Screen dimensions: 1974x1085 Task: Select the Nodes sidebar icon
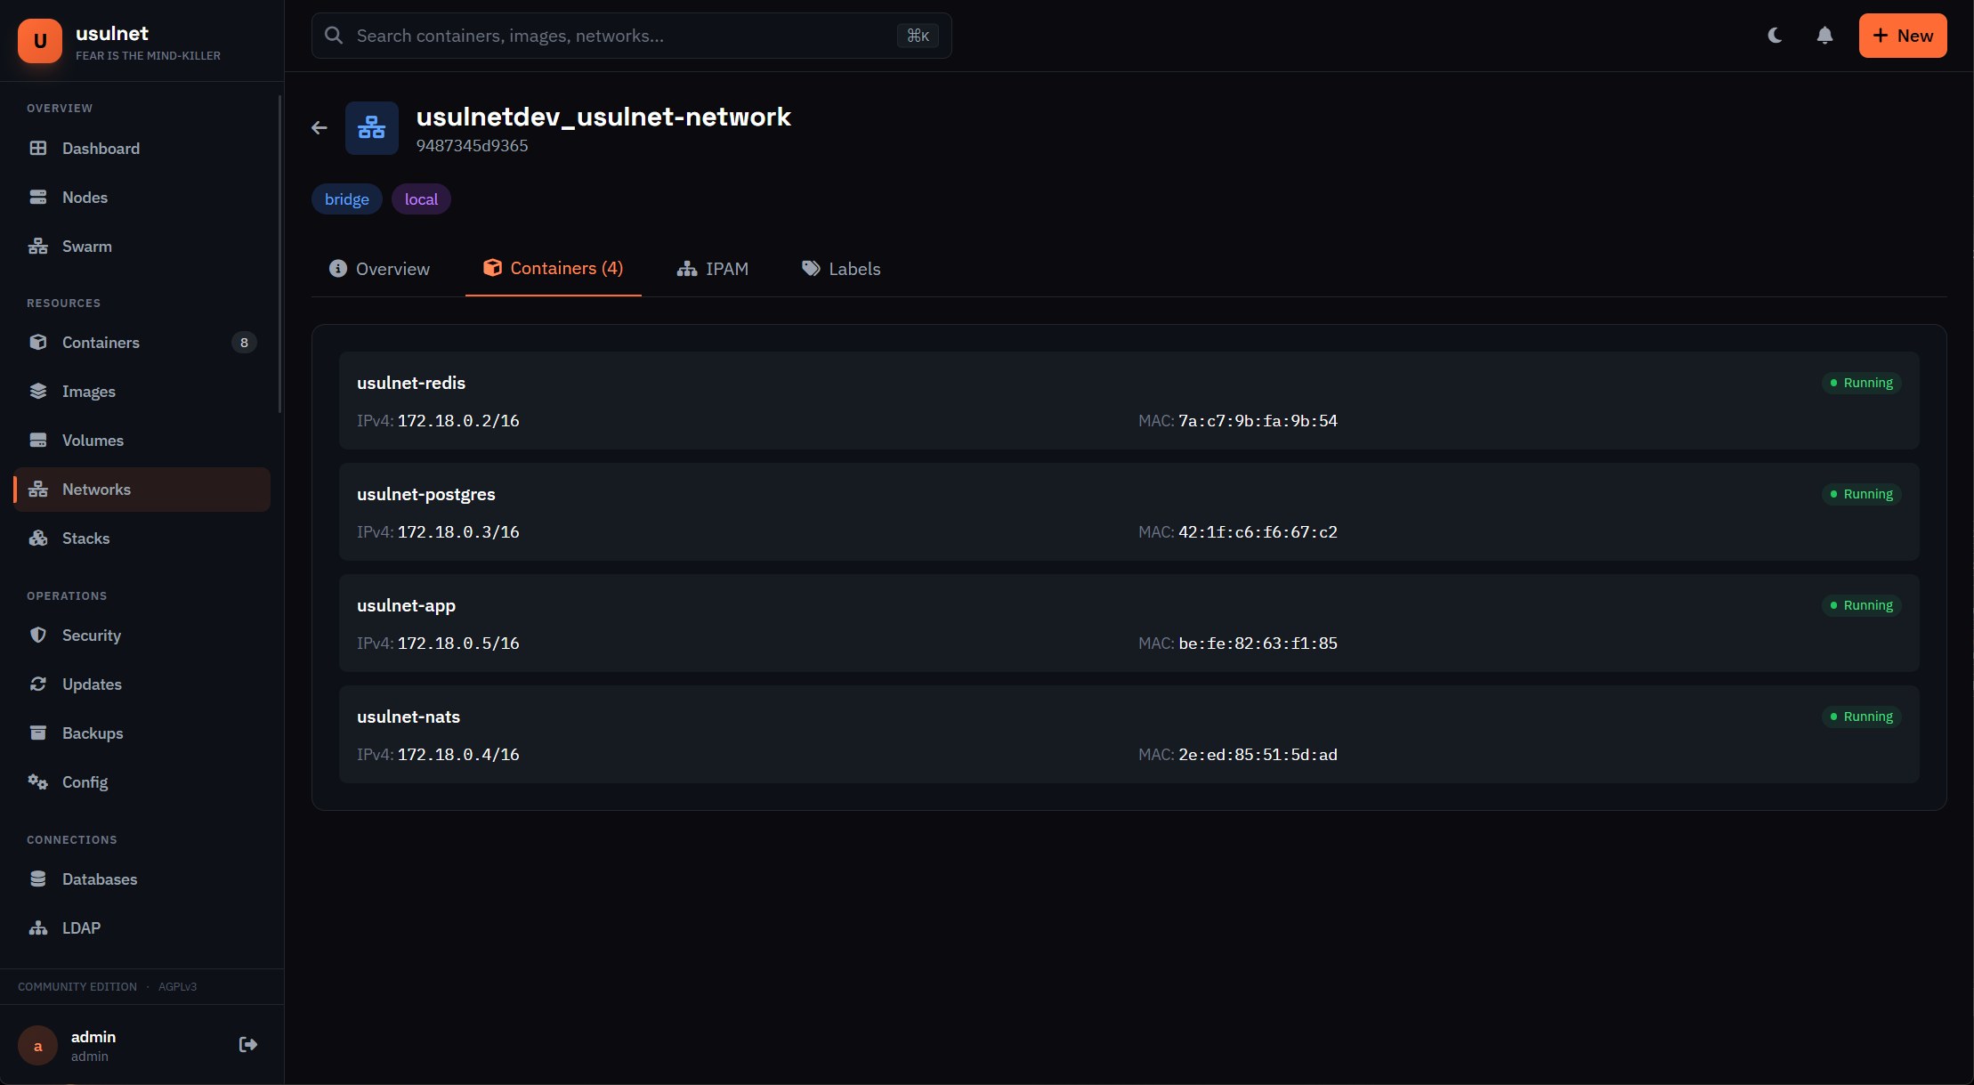coord(85,197)
